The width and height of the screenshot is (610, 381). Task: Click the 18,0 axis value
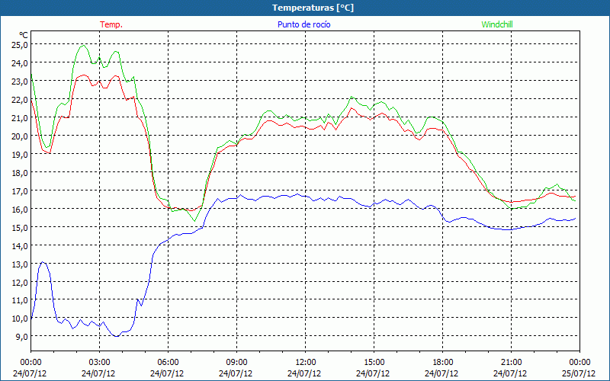(20, 173)
